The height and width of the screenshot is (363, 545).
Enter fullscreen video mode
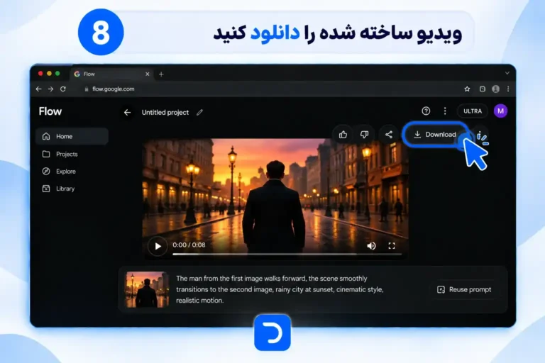coord(392,246)
